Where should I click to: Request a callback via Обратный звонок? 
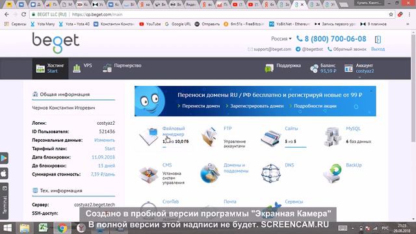tap(346, 49)
